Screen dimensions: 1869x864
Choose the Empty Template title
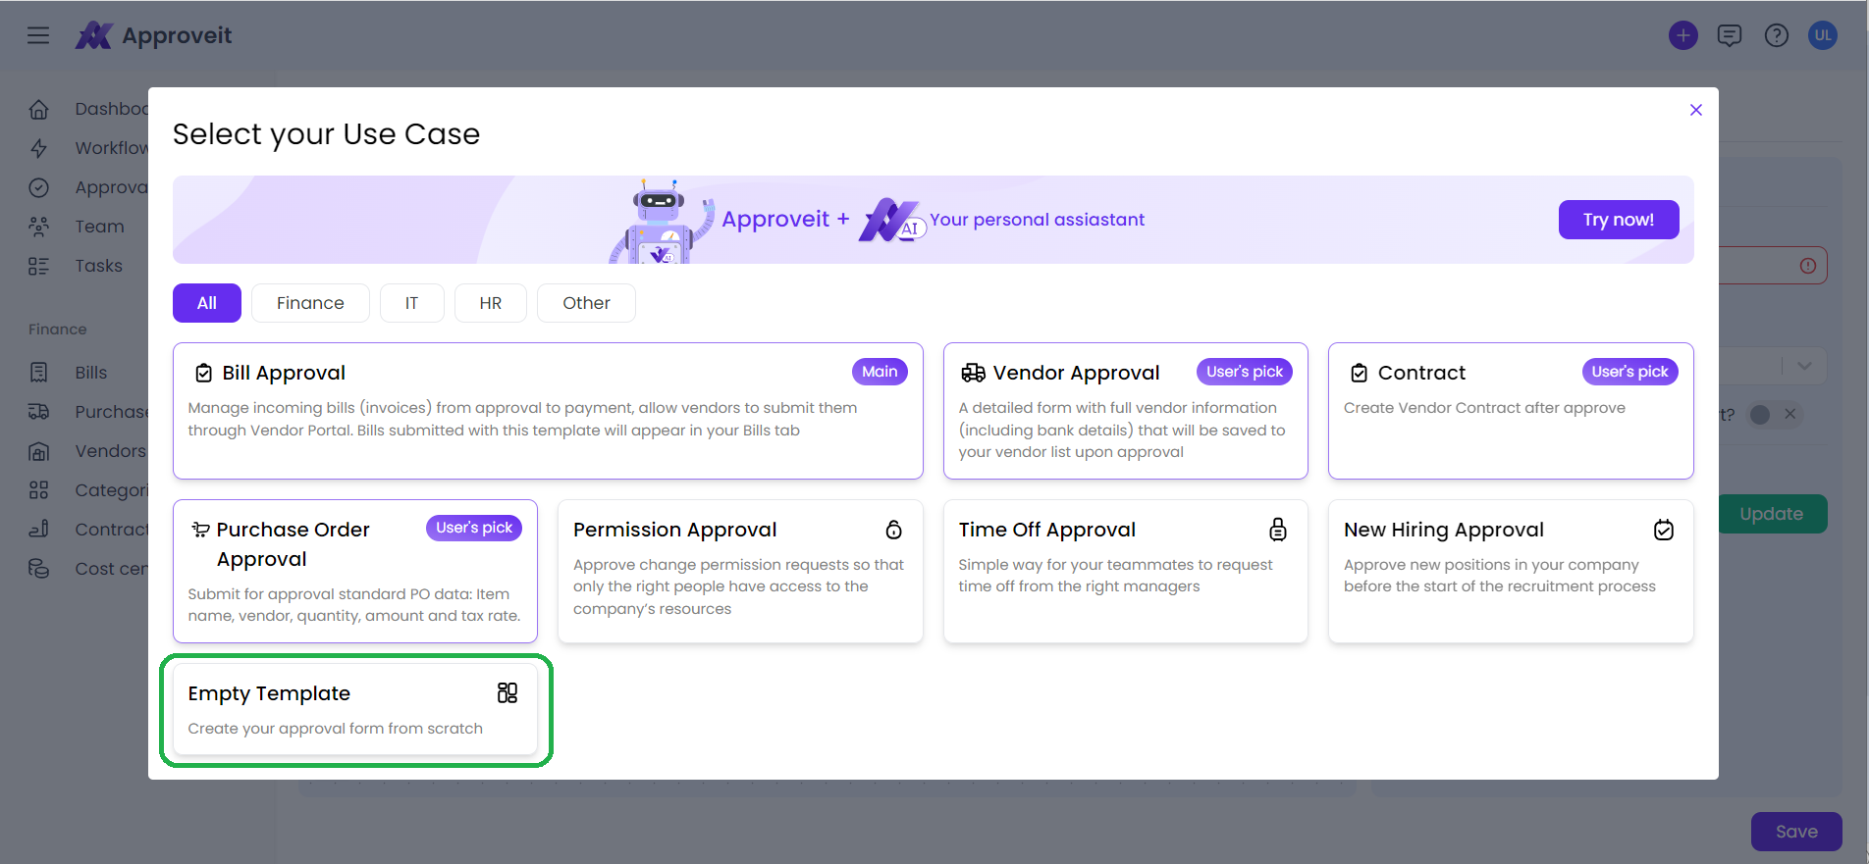(x=269, y=693)
